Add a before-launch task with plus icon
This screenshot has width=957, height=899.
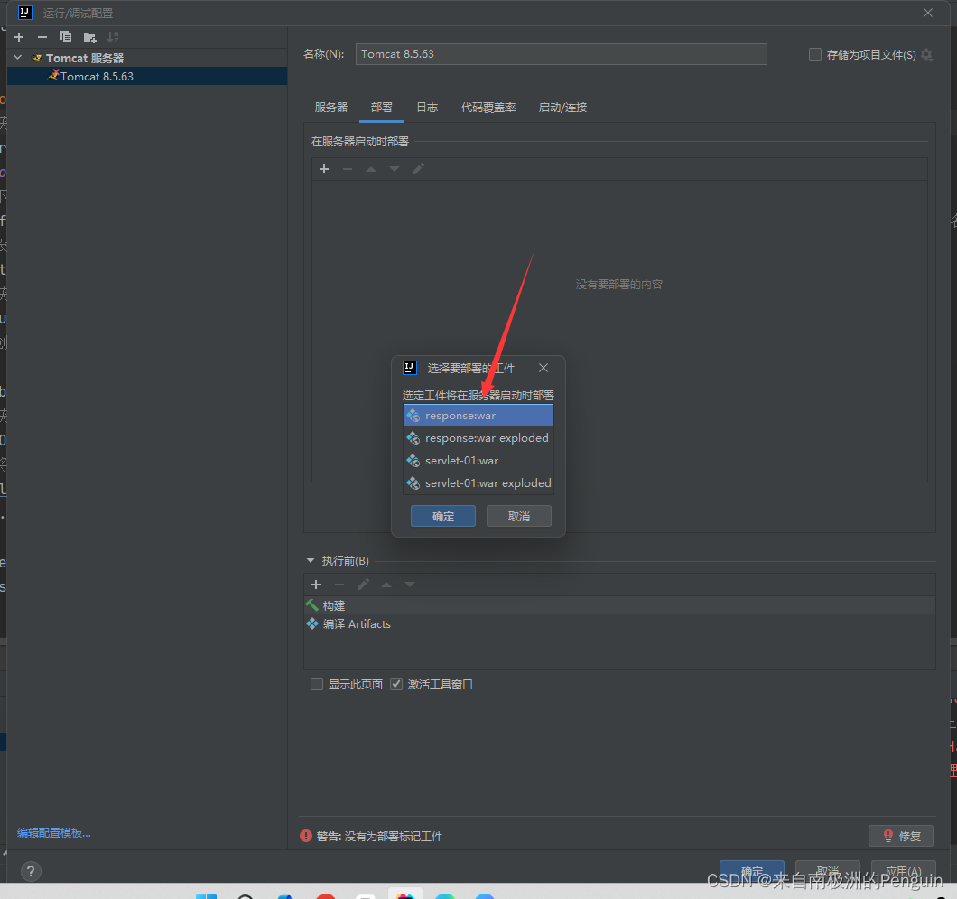click(316, 585)
